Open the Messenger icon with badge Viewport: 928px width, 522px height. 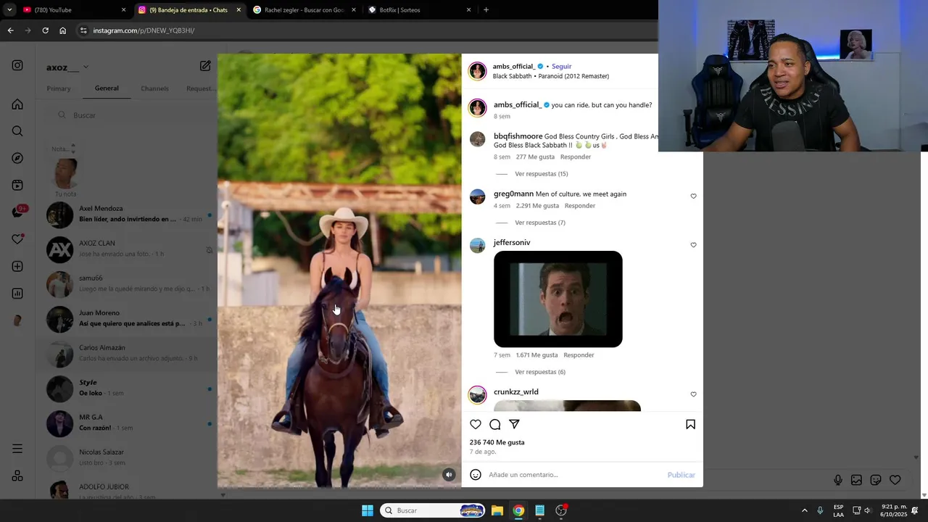pyautogui.click(x=17, y=212)
